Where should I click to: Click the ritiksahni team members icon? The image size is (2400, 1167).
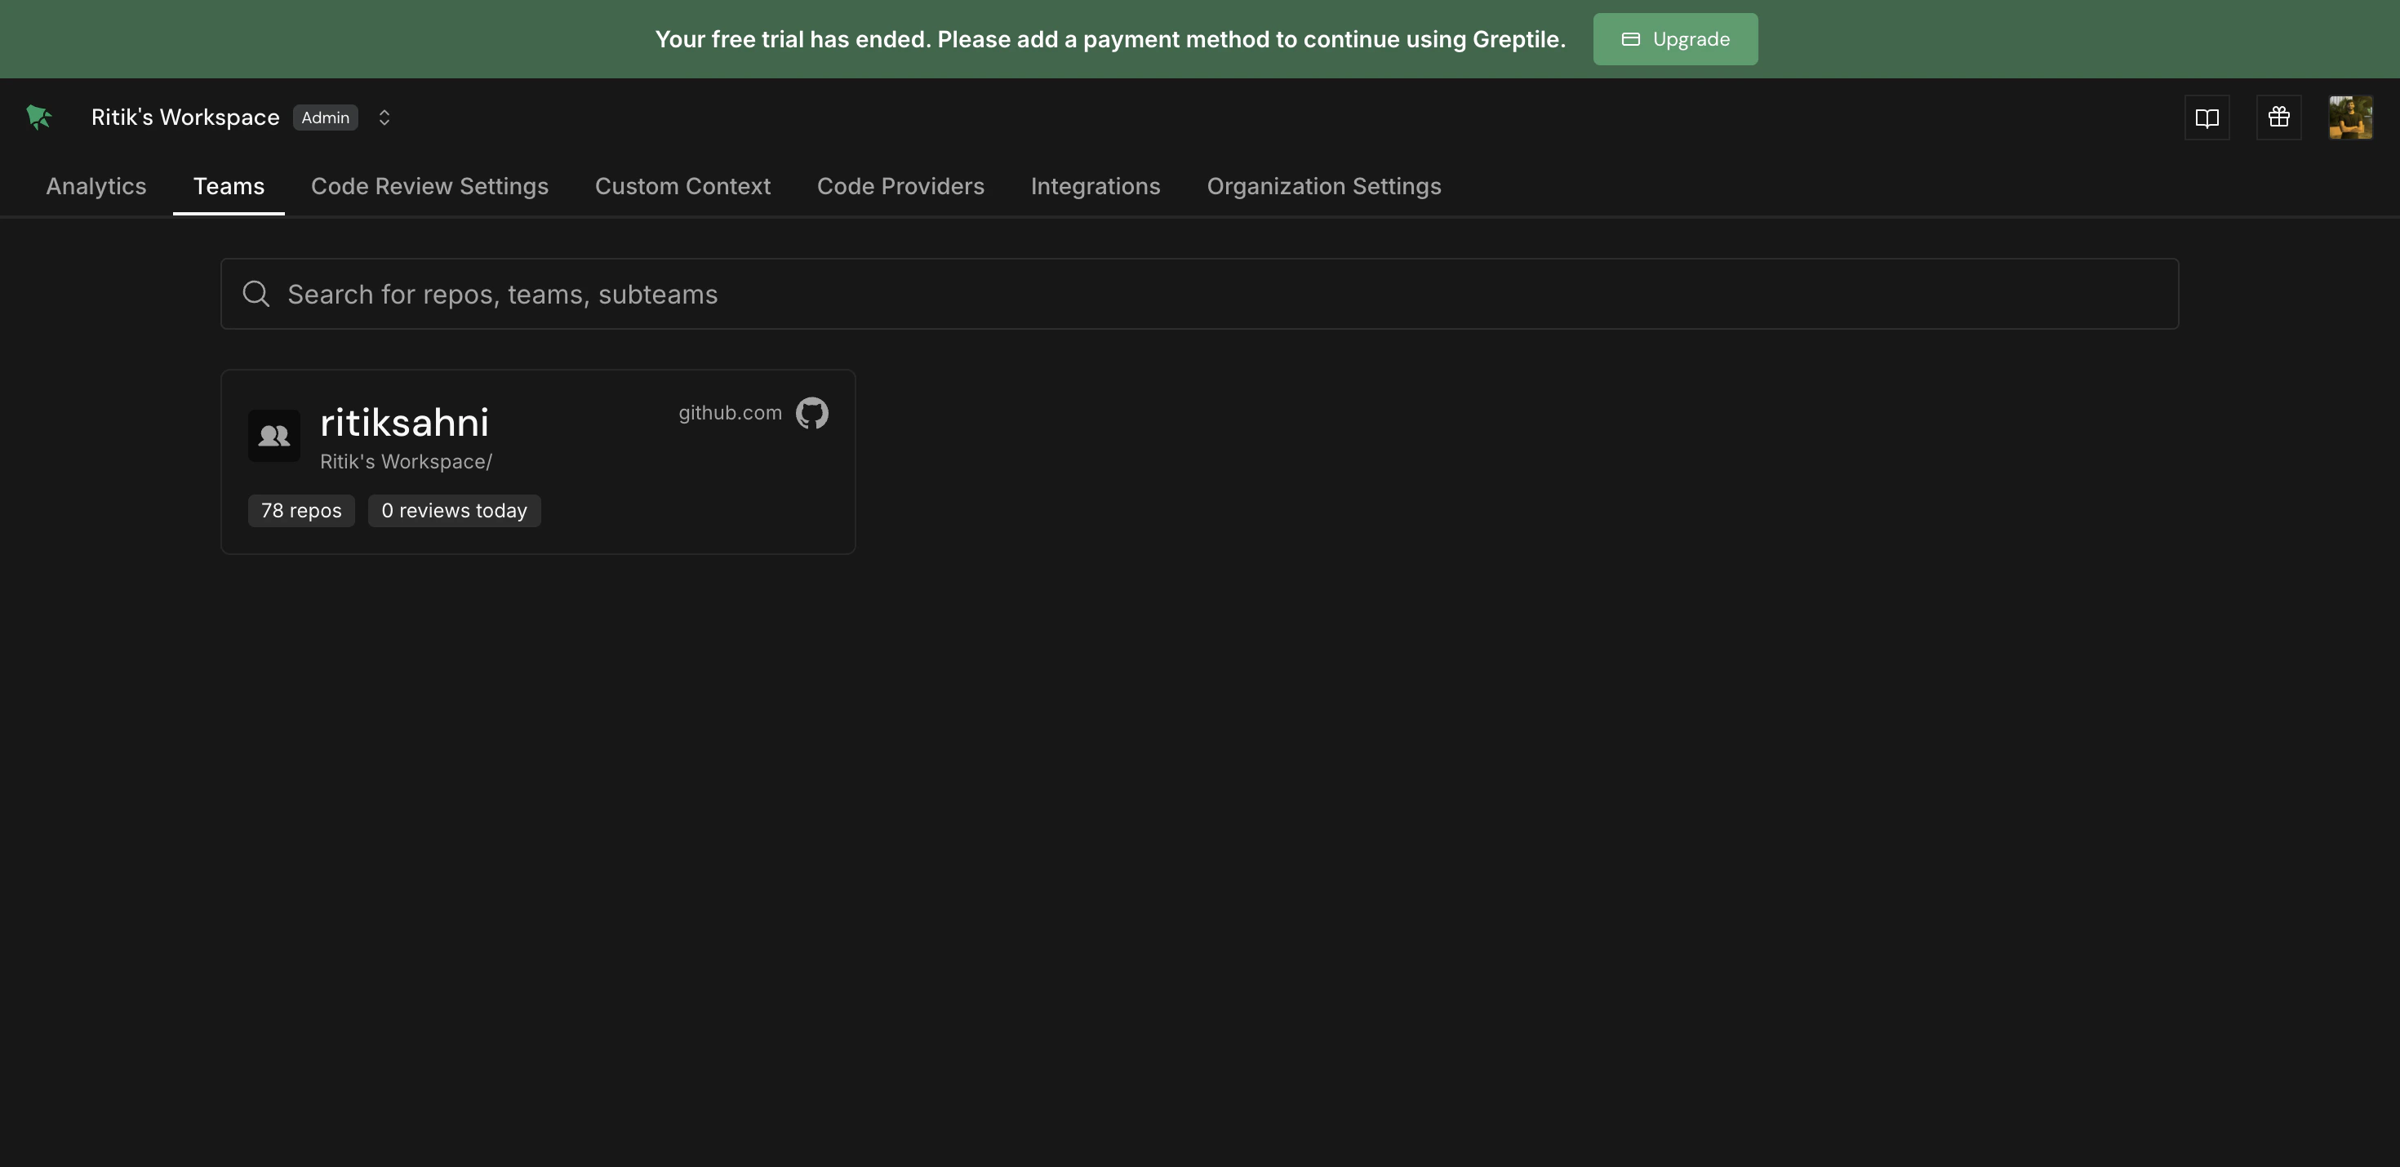(x=274, y=435)
